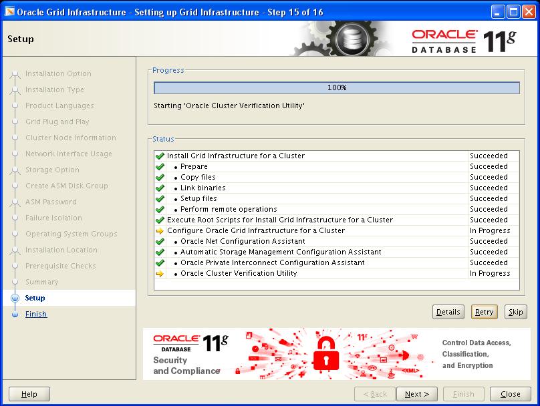The width and height of the screenshot is (540, 406).
Task: Click the red padlock in the banner
Action: pyautogui.click(x=326, y=353)
